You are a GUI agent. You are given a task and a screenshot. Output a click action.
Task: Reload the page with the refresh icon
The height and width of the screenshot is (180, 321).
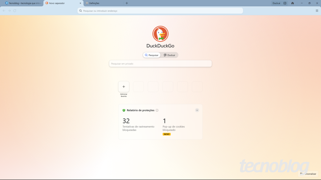(15, 11)
